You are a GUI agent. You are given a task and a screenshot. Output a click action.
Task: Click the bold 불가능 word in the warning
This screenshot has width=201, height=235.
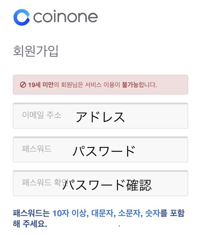coord(130,85)
